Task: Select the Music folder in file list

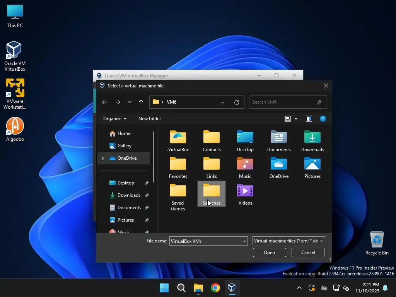Action: coord(245,168)
